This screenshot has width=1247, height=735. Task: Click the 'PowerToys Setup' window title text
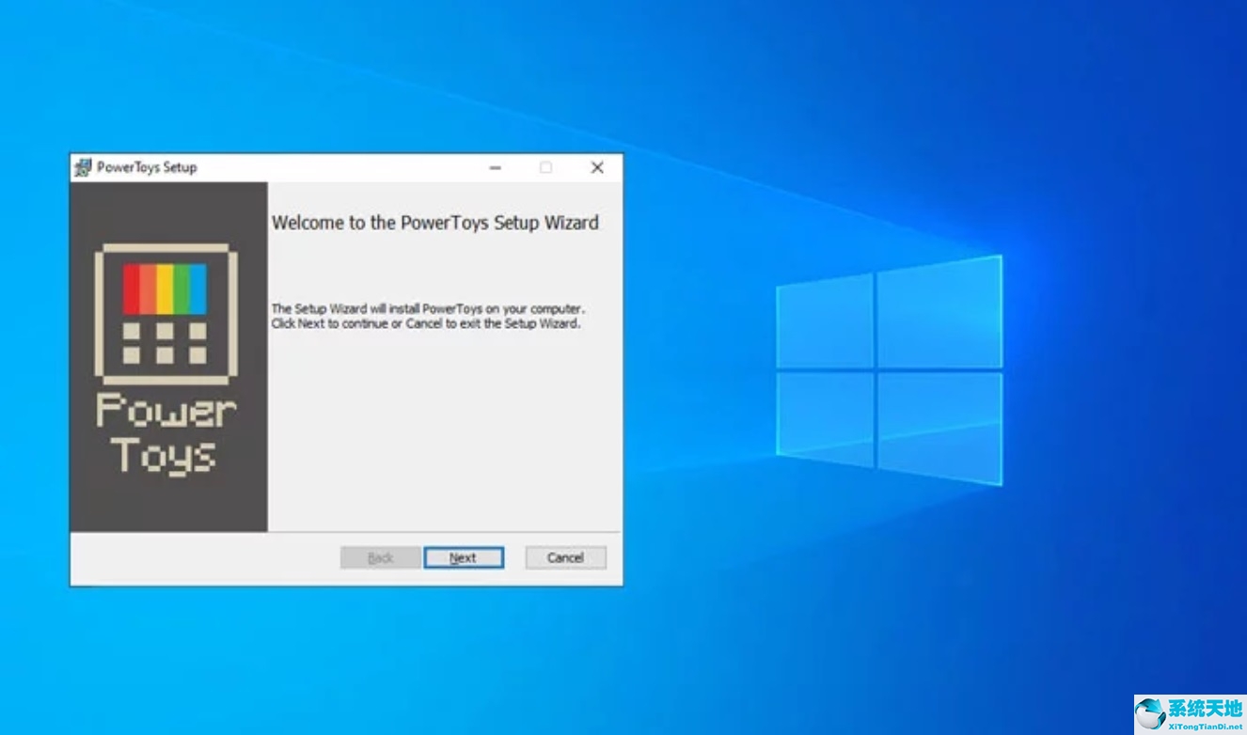coord(147,167)
